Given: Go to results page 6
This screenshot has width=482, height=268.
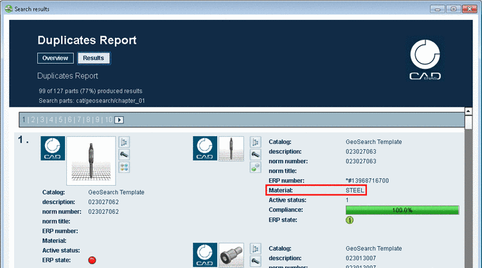Looking at the screenshot, I should tap(70, 120).
